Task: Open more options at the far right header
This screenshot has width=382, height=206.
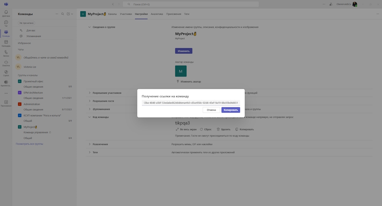Action: tap(378, 14)
